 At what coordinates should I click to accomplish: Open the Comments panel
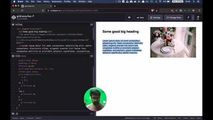[30, 118]
